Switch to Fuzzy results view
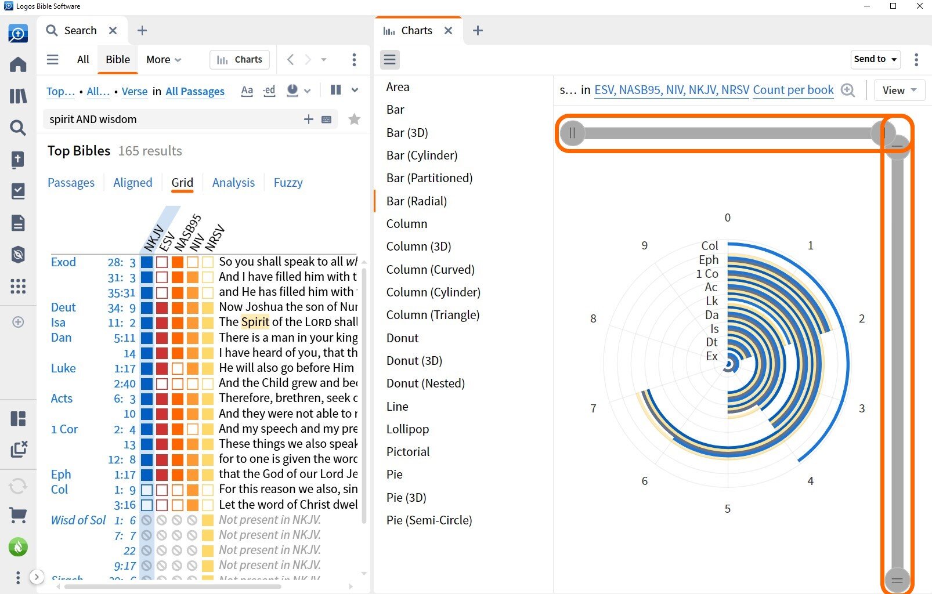 point(288,183)
